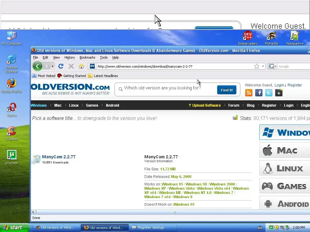Screen dimensions: 310x232
Task: Select the Linux tab in the nav bar
Action: point(74,105)
